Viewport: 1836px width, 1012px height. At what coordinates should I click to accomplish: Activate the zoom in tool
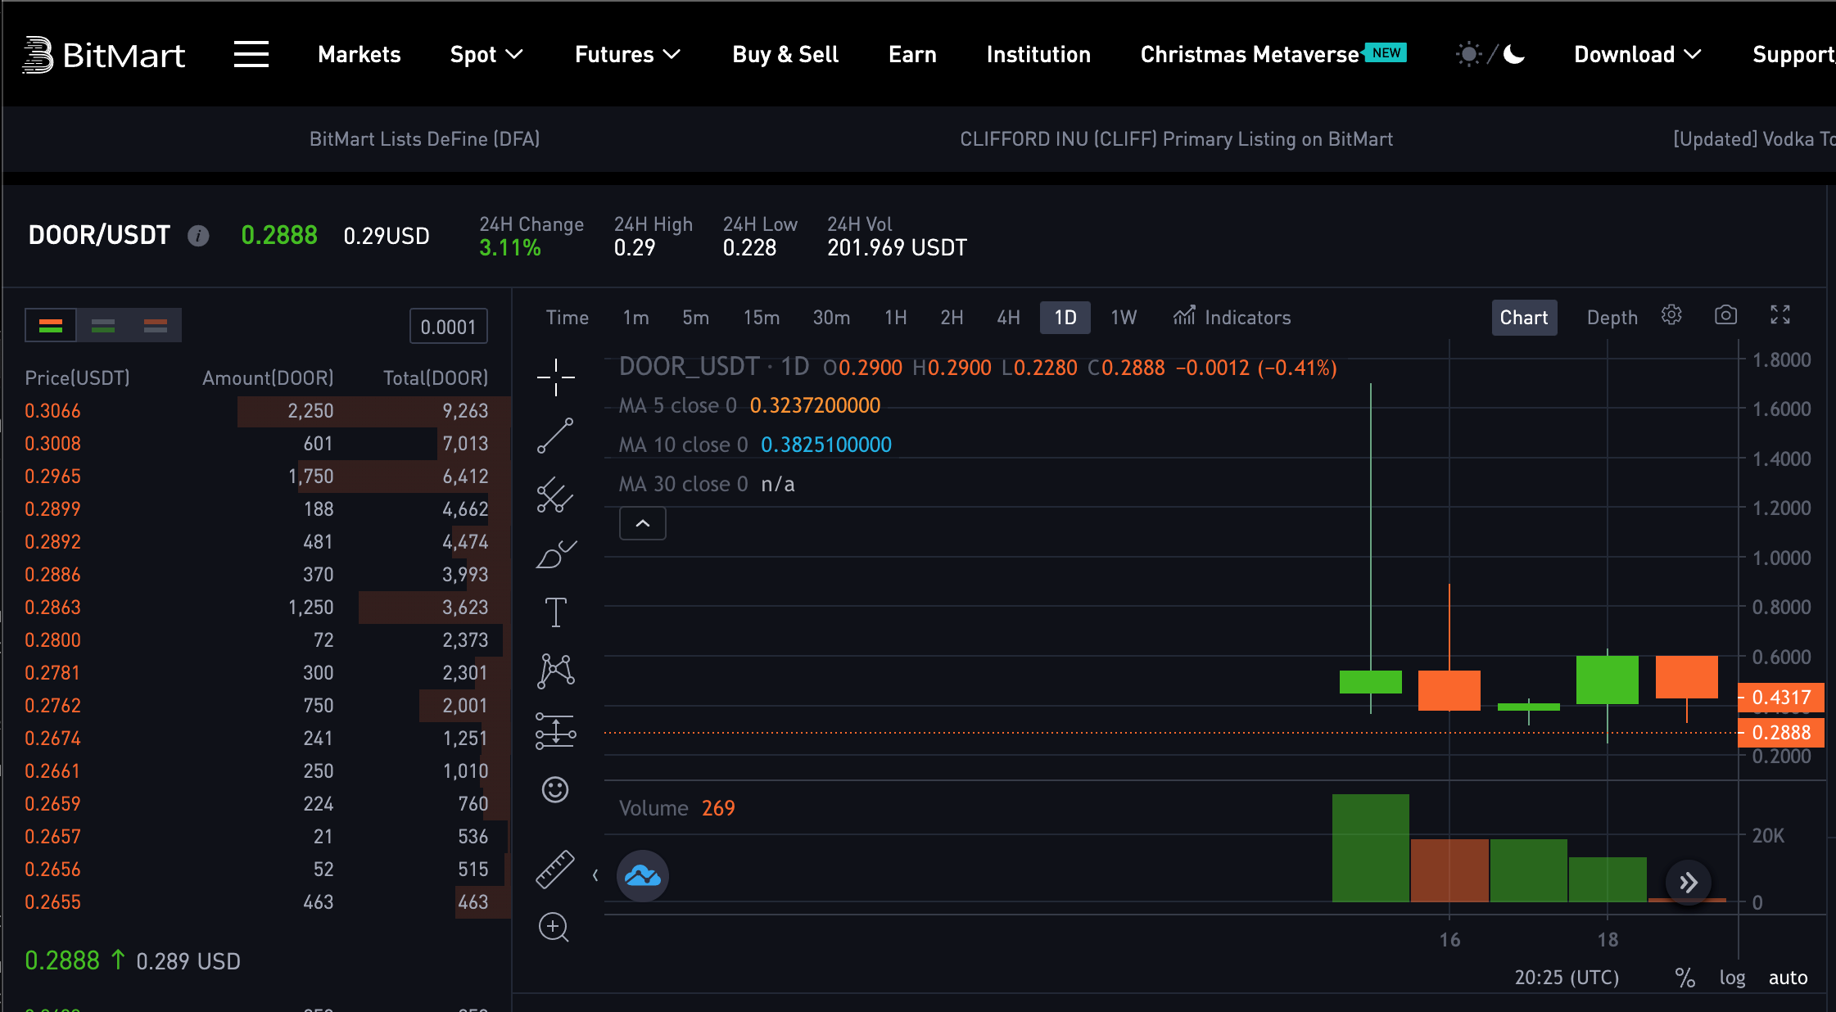[x=554, y=927]
